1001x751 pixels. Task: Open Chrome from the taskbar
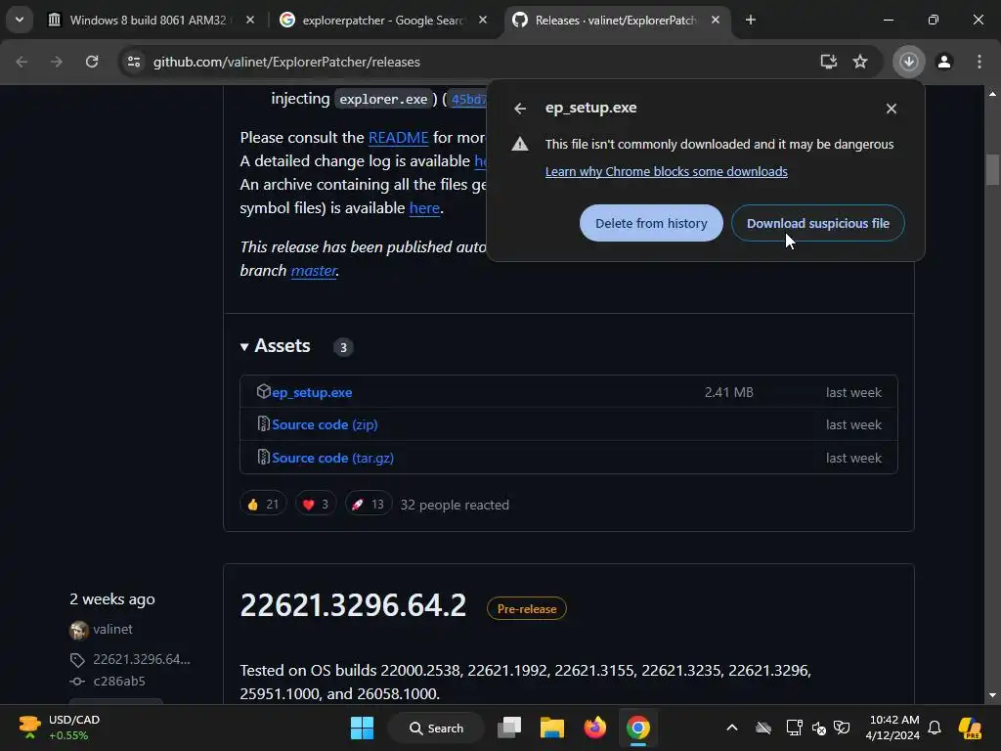point(637,728)
